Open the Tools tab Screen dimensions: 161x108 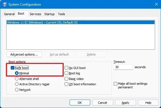pyautogui.click(x=61, y=14)
